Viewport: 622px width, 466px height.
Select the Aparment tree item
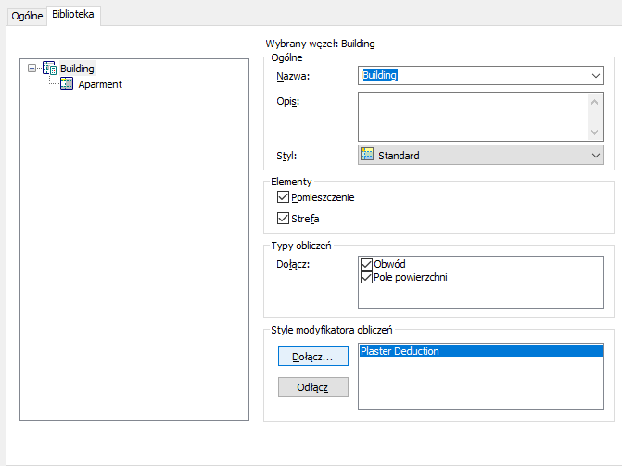point(100,84)
